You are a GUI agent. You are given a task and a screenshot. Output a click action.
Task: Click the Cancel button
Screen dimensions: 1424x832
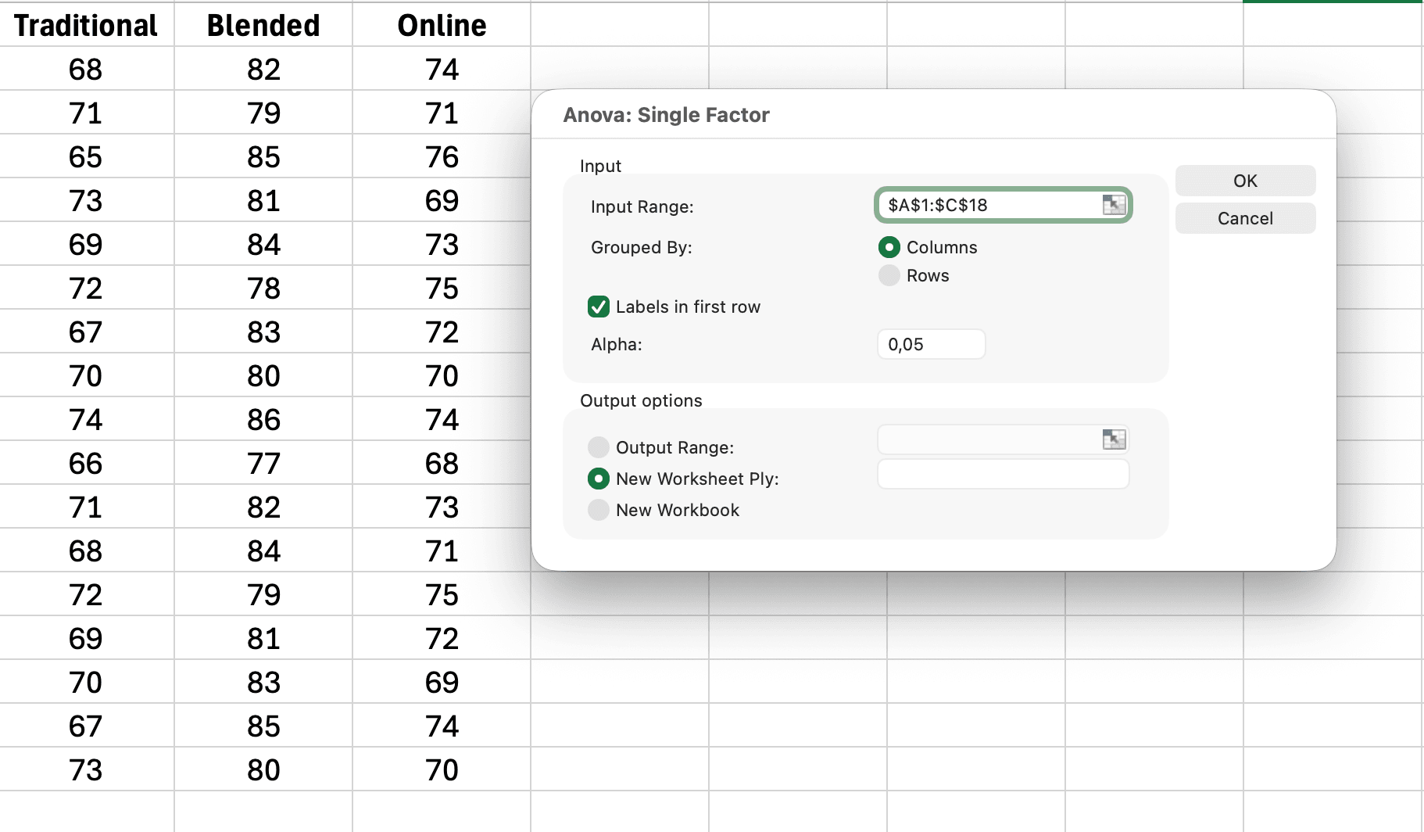point(1244,218)
